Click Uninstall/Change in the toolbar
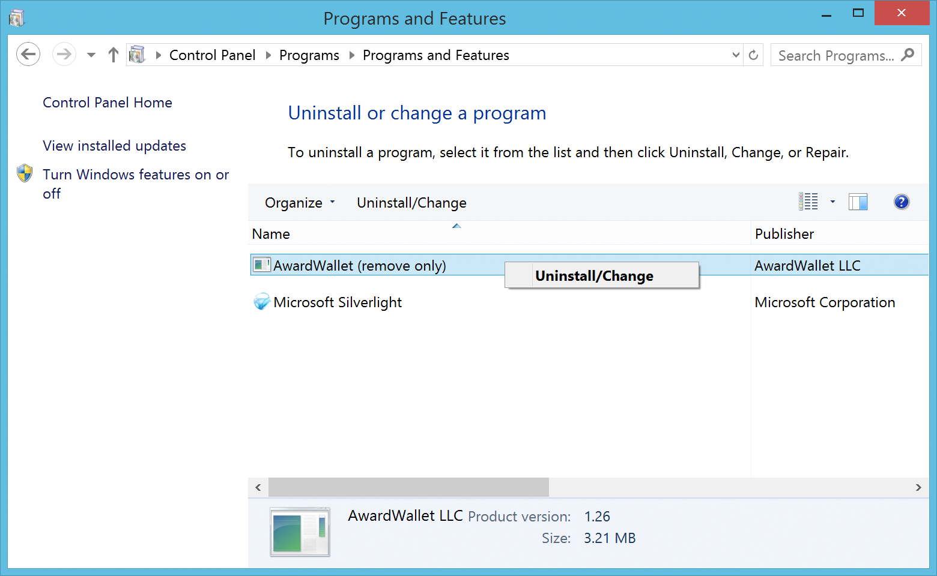Screen dimensions: 937x576 [411, 203]
